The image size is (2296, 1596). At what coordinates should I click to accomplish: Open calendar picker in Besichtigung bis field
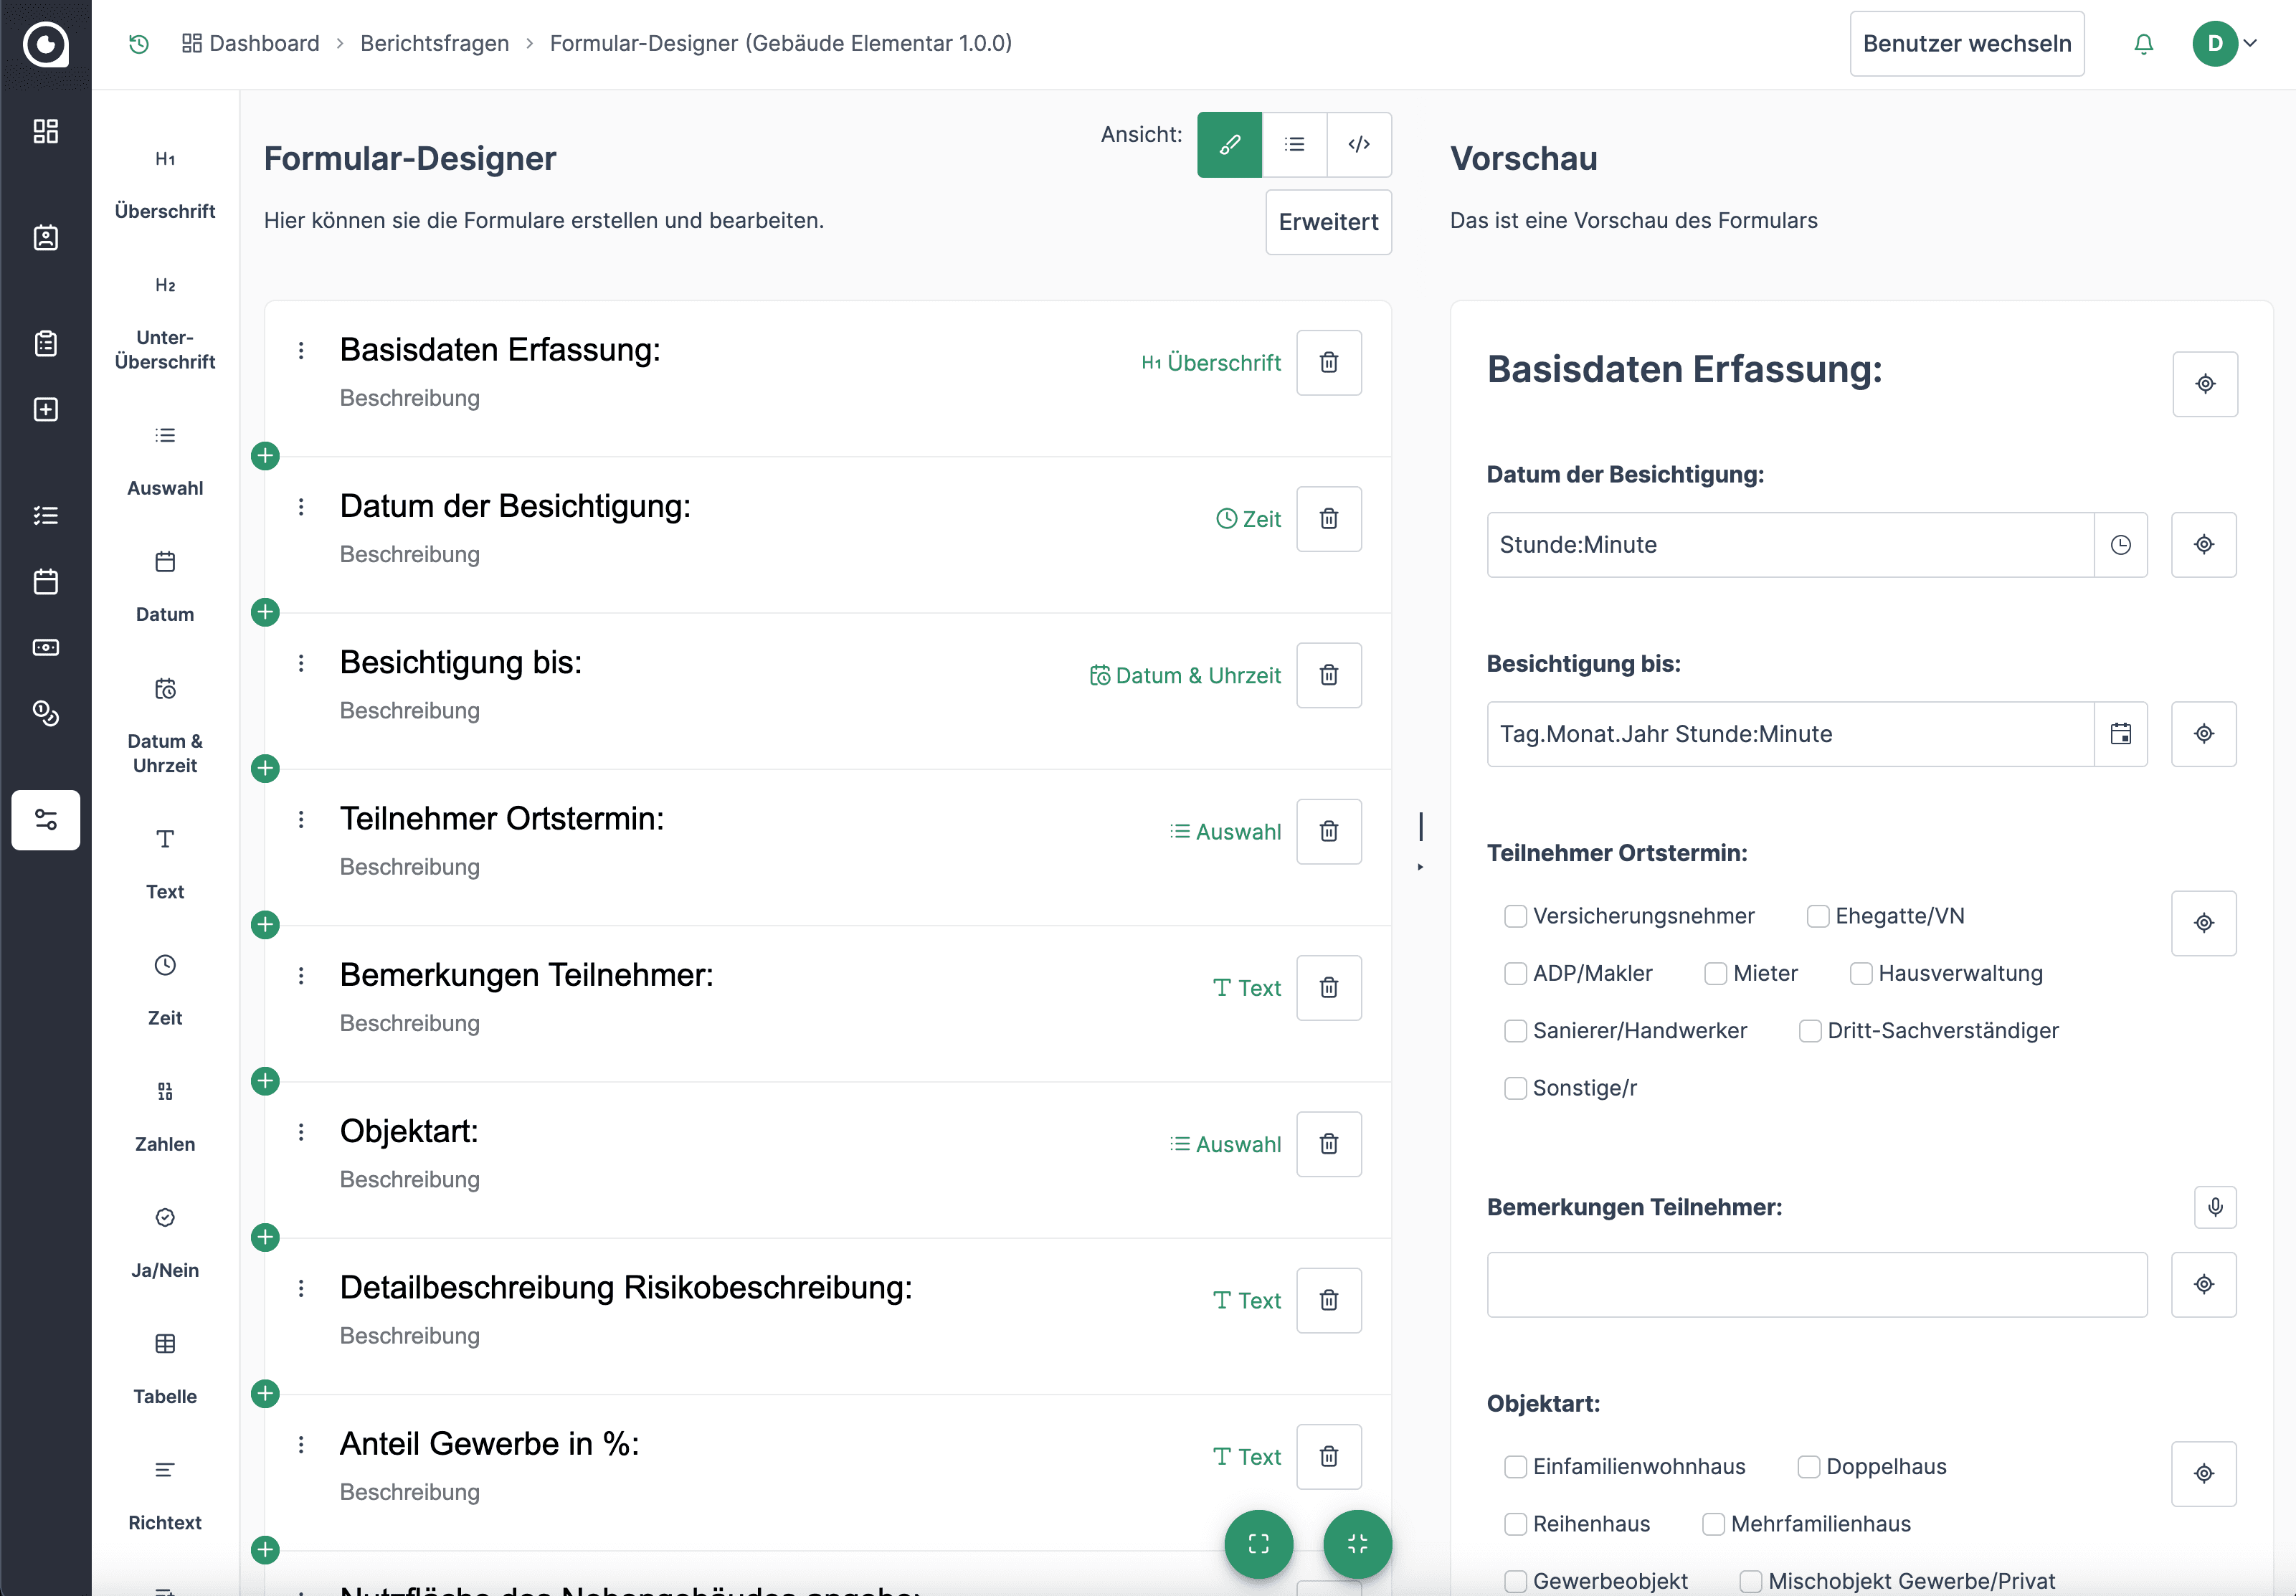click(2120, 734)
